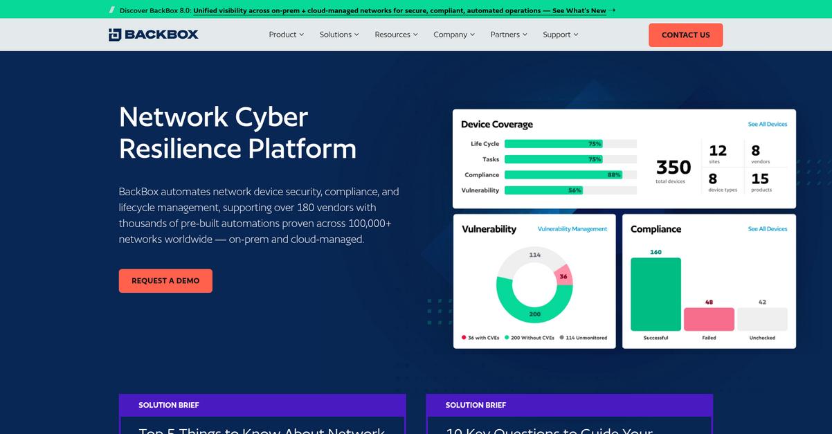Click the 8 vendors statistic
This screenshot has height=434, width=832.
point(759,154)
